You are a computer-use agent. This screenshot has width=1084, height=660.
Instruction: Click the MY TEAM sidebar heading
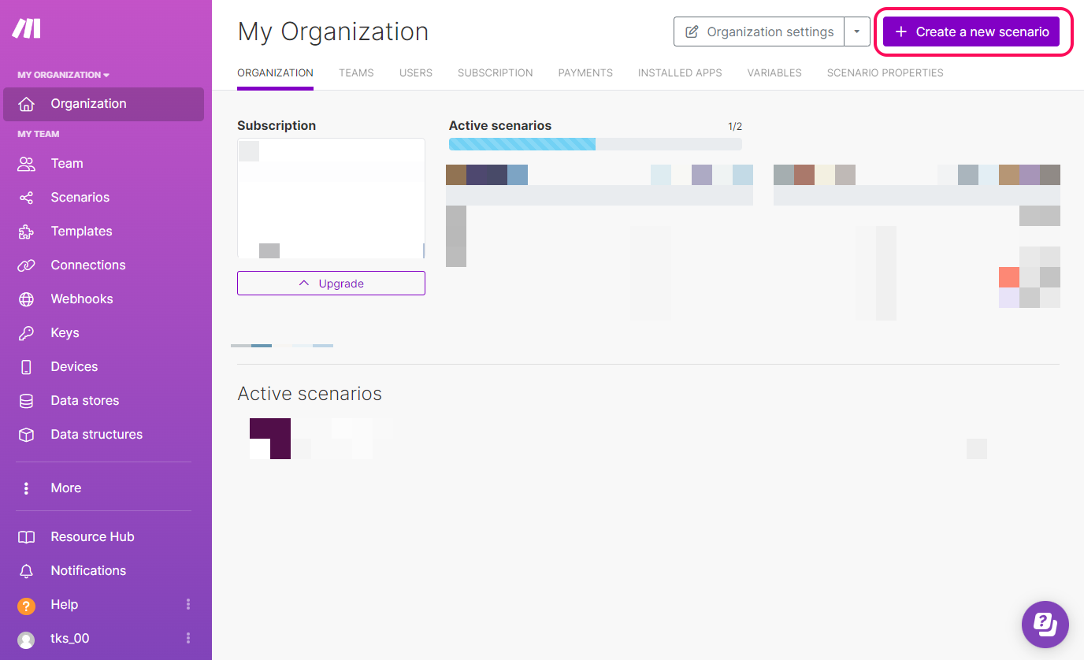39,134
